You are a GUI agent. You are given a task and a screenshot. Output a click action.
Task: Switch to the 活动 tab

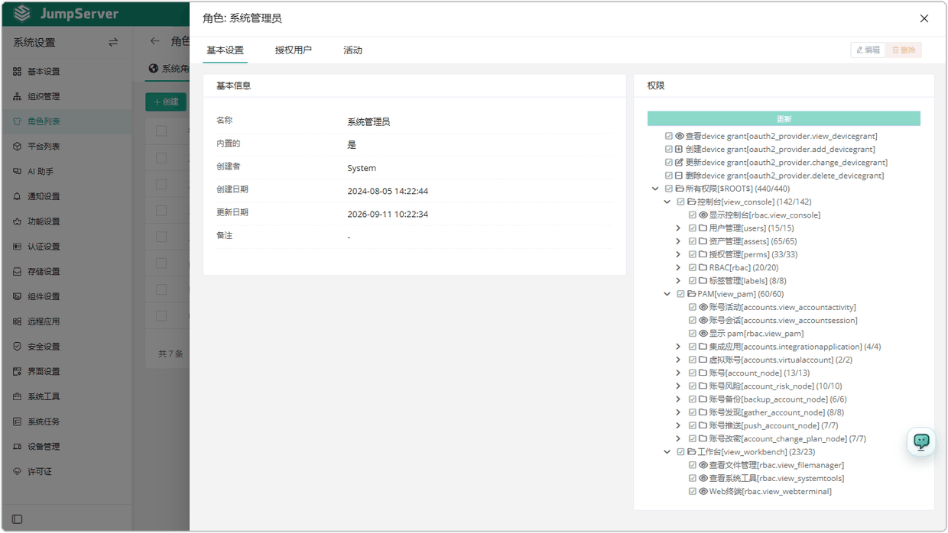point(352,50)
